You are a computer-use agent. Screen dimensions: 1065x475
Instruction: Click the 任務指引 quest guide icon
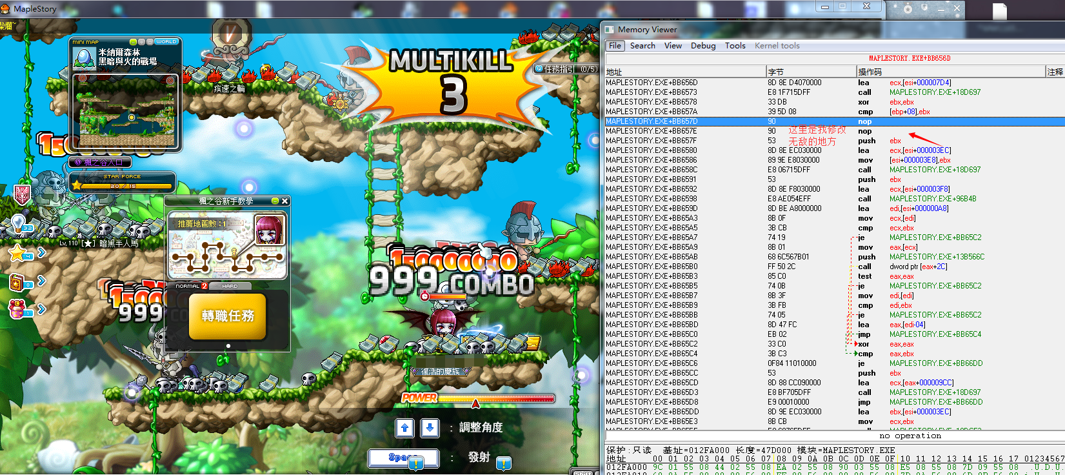(x=539, y=68)
